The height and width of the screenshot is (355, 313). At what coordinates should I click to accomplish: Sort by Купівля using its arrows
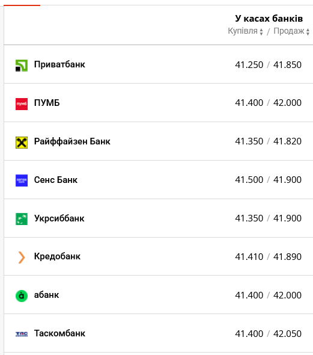tap(261, 32)
